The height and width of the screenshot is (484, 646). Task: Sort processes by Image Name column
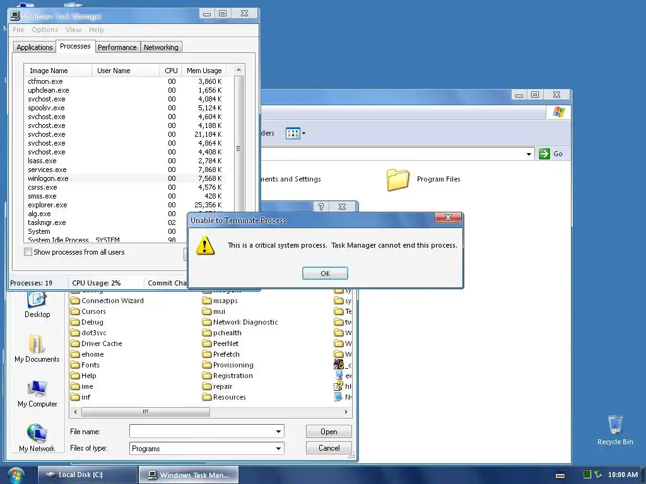pyautogui.click(x=58, y=71)
